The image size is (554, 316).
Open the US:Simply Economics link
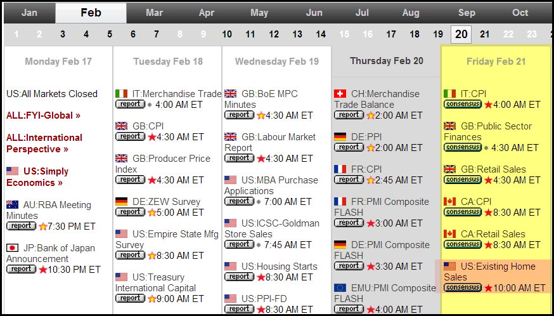(37, 177)
